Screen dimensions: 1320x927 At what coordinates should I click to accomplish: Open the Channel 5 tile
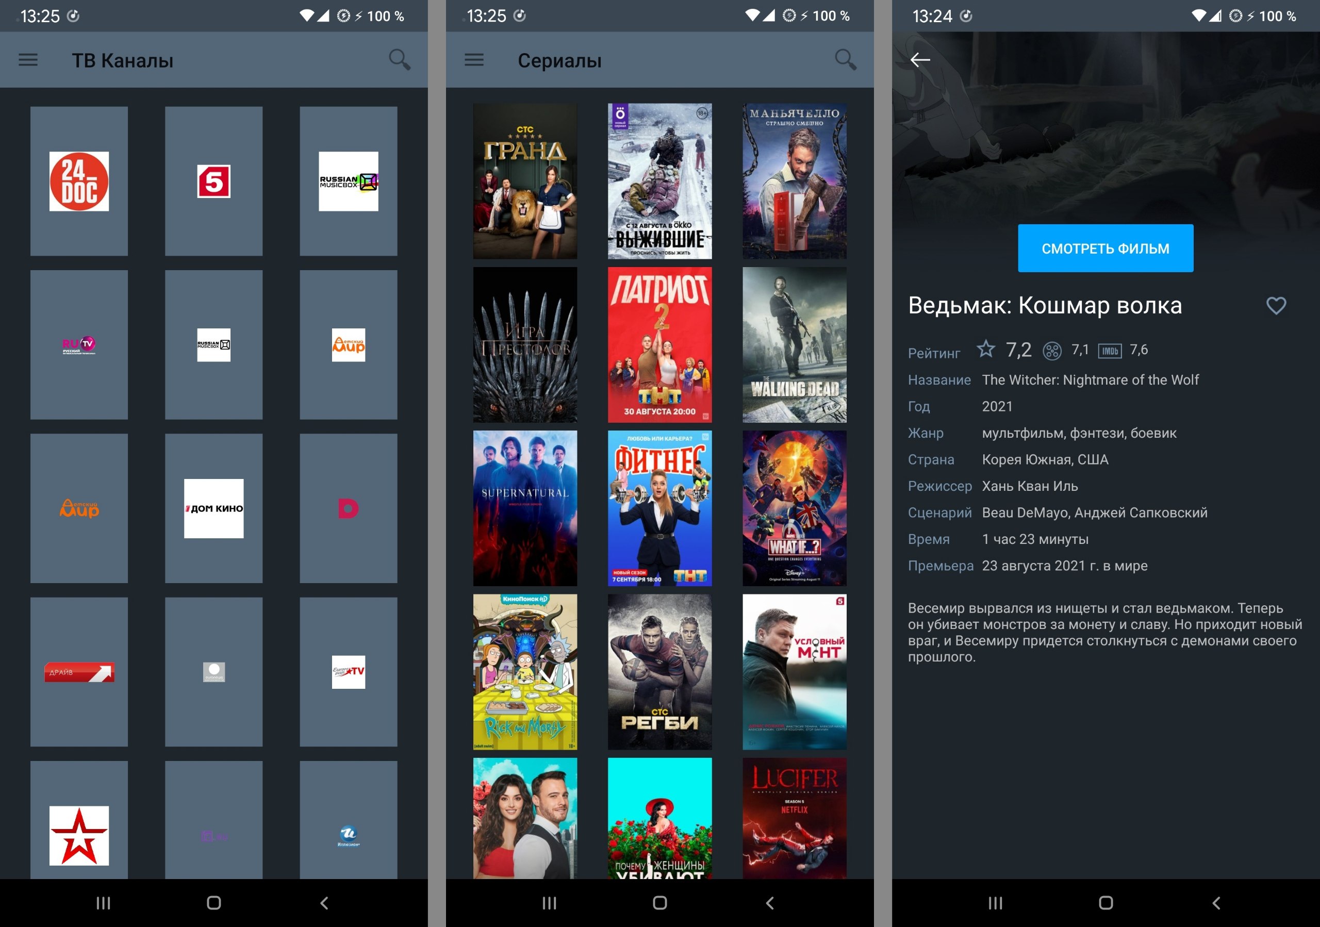213,181
